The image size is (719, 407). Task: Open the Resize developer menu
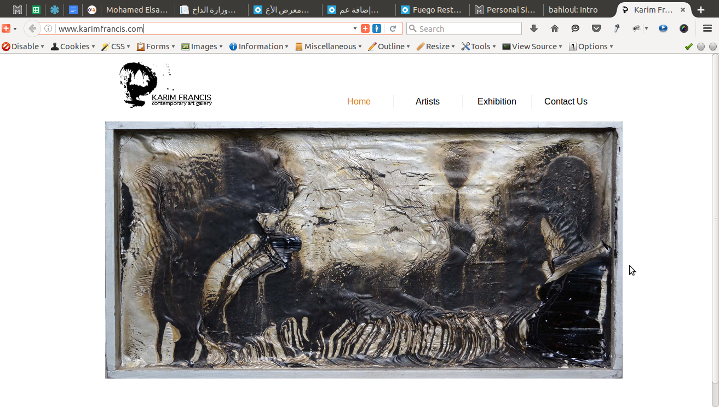[x=436, y=46]
